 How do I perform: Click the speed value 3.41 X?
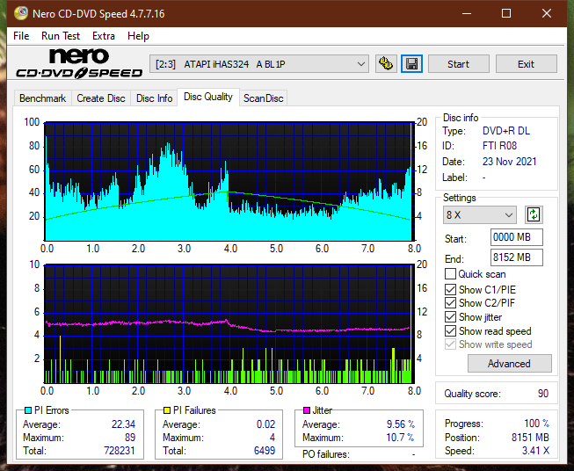click(x=535, y=451)
